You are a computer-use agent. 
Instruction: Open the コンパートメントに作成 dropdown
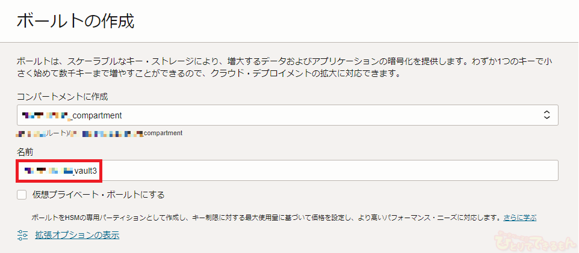coord(288,115)
